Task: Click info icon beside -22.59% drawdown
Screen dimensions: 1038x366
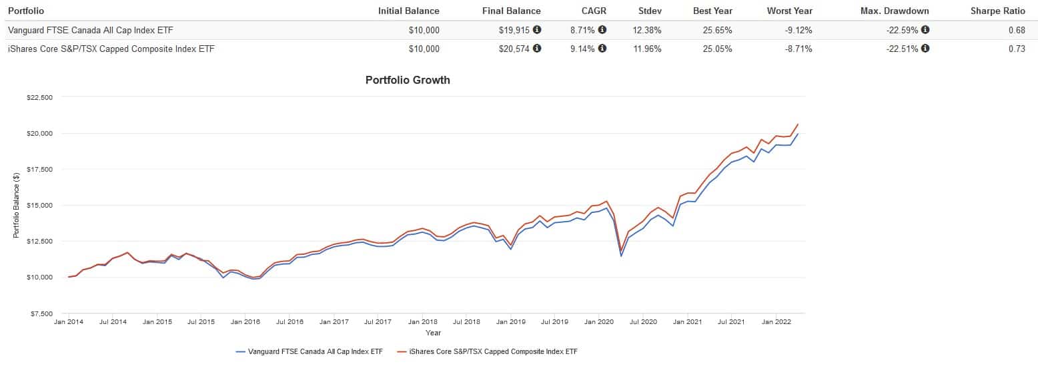Action: tap(925, 30)
